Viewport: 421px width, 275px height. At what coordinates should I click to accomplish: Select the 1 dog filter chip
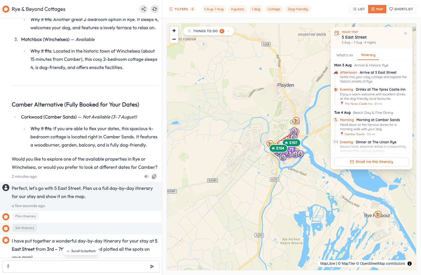[256, 9]
